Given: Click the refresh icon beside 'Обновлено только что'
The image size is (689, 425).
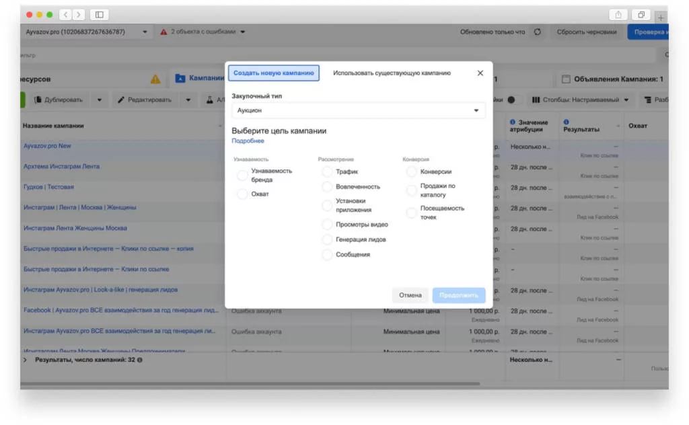Looking at the screenshot, I should (538, 32).
